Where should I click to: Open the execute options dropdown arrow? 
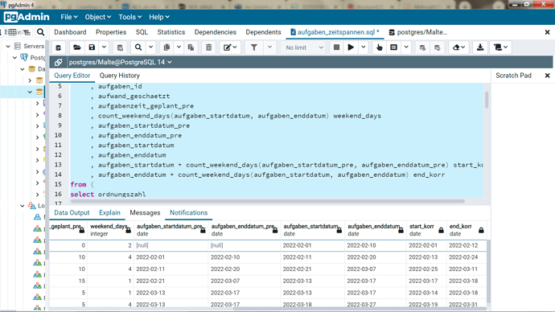pos(363,47)
